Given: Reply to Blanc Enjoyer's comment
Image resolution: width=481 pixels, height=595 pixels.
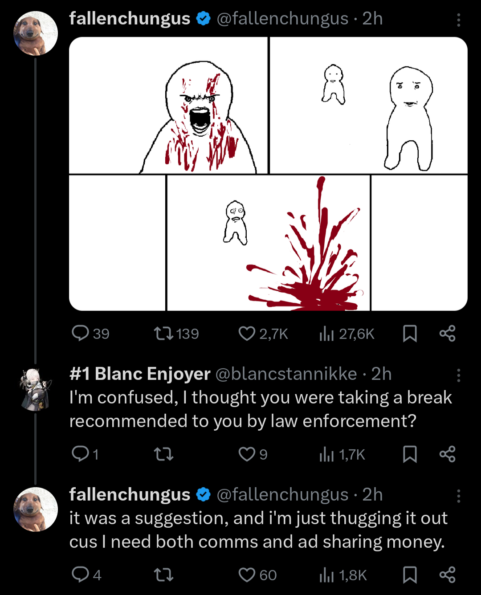Looking at the screenshot, I should (x=81, y=454).
